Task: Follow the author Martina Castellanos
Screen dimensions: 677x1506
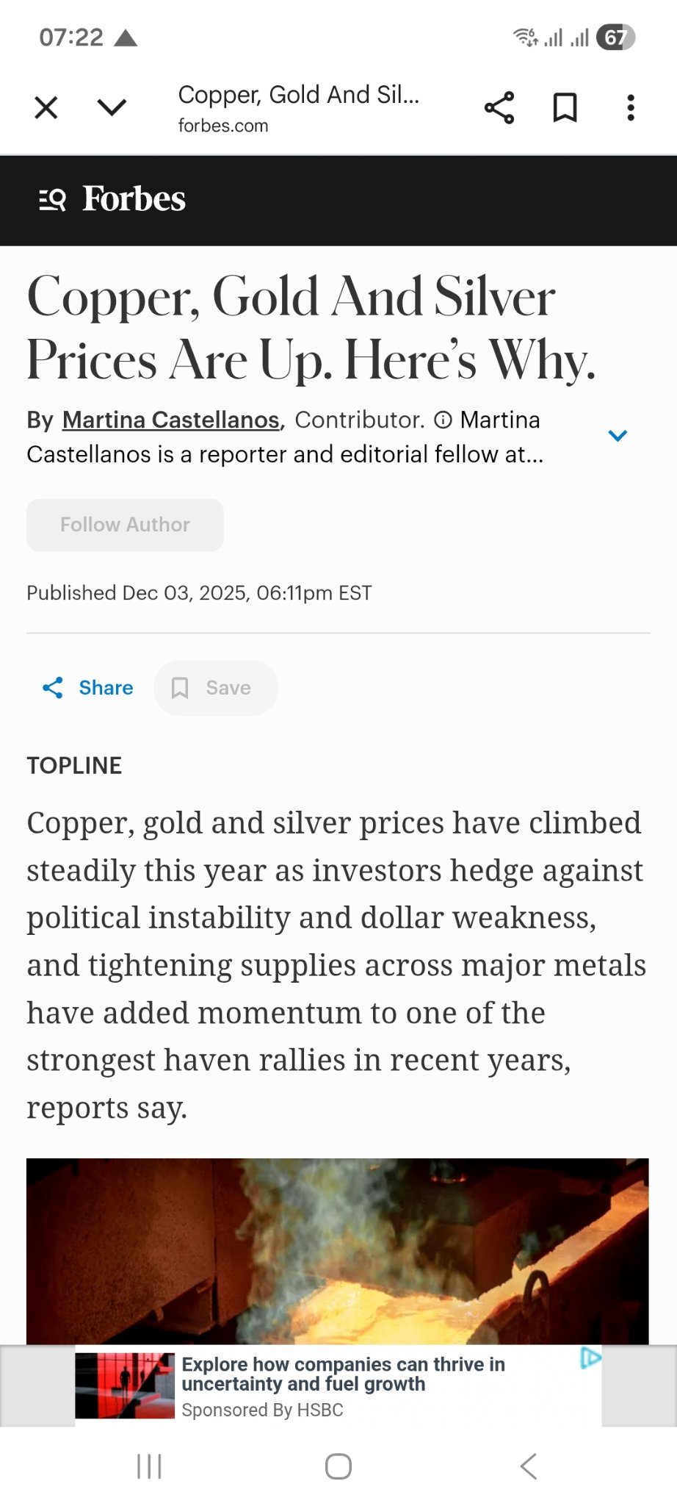Action: [125, 525]
